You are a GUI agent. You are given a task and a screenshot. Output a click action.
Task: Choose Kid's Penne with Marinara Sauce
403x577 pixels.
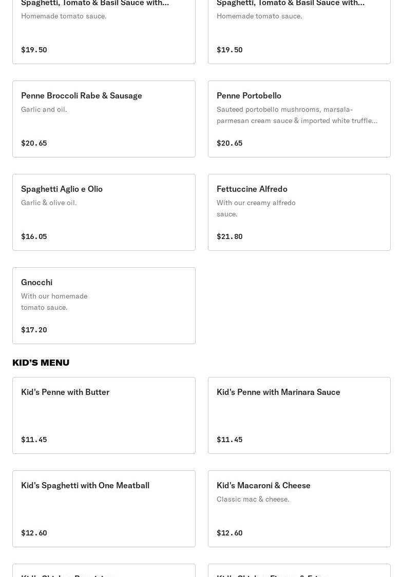[x=278, y=392]
